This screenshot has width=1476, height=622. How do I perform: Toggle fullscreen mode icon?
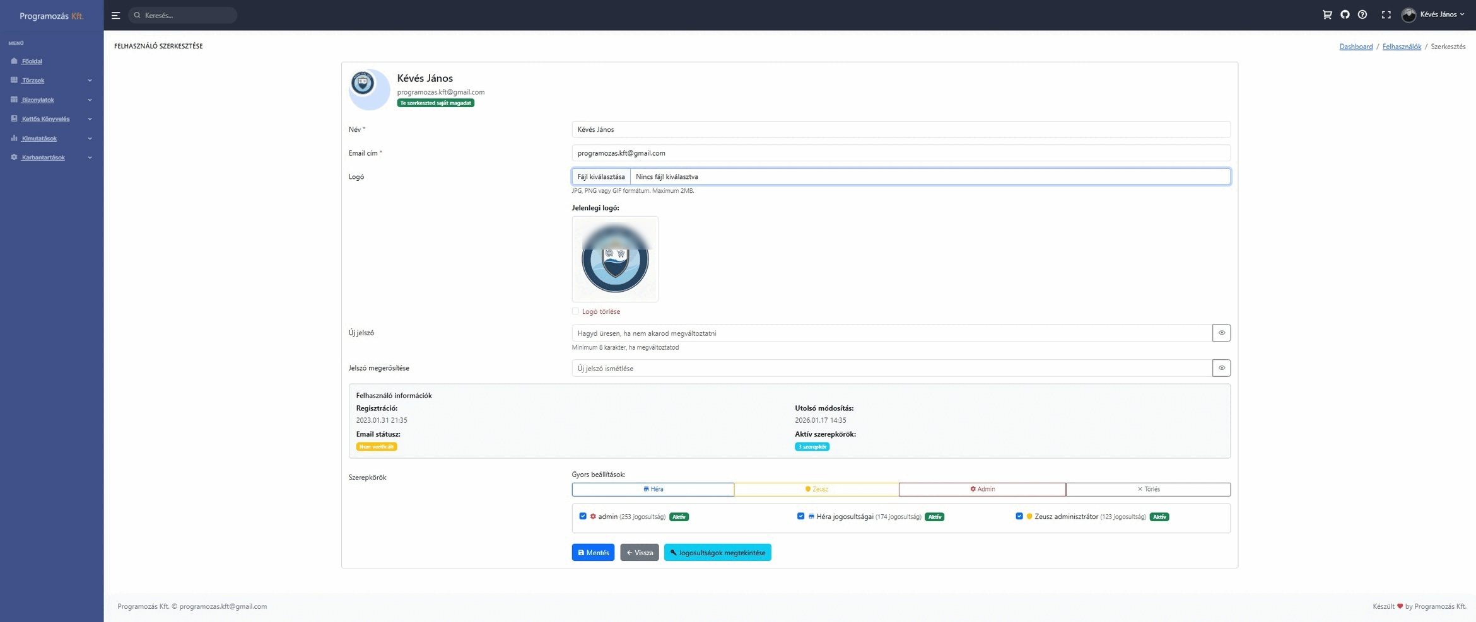click(x=1386, y=14)
